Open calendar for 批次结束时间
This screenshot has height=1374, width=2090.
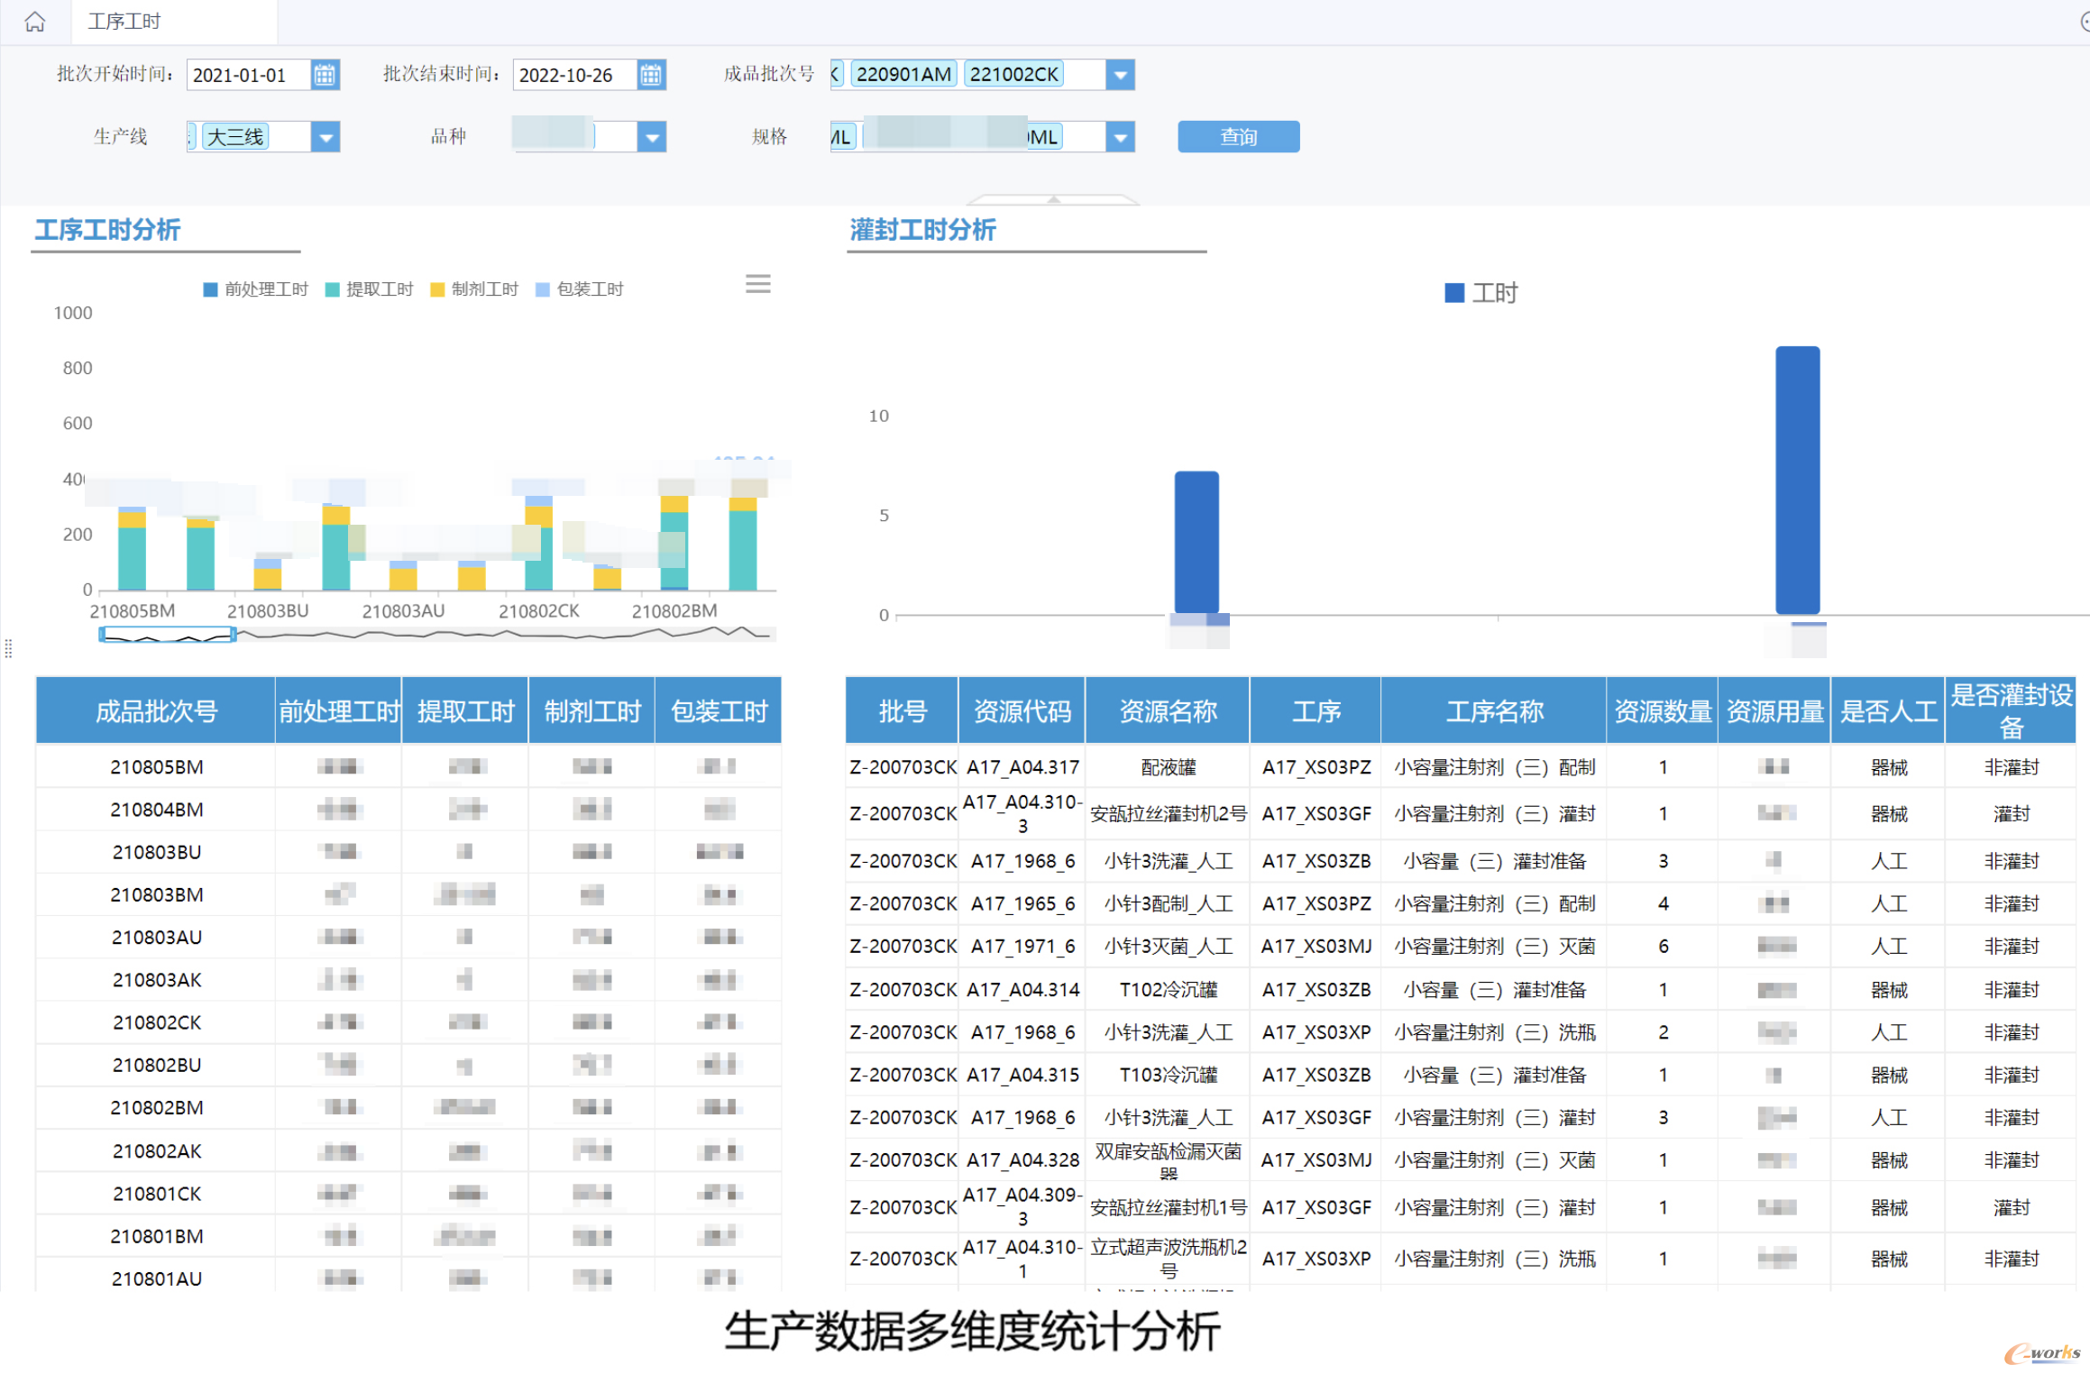coord(651,74)
